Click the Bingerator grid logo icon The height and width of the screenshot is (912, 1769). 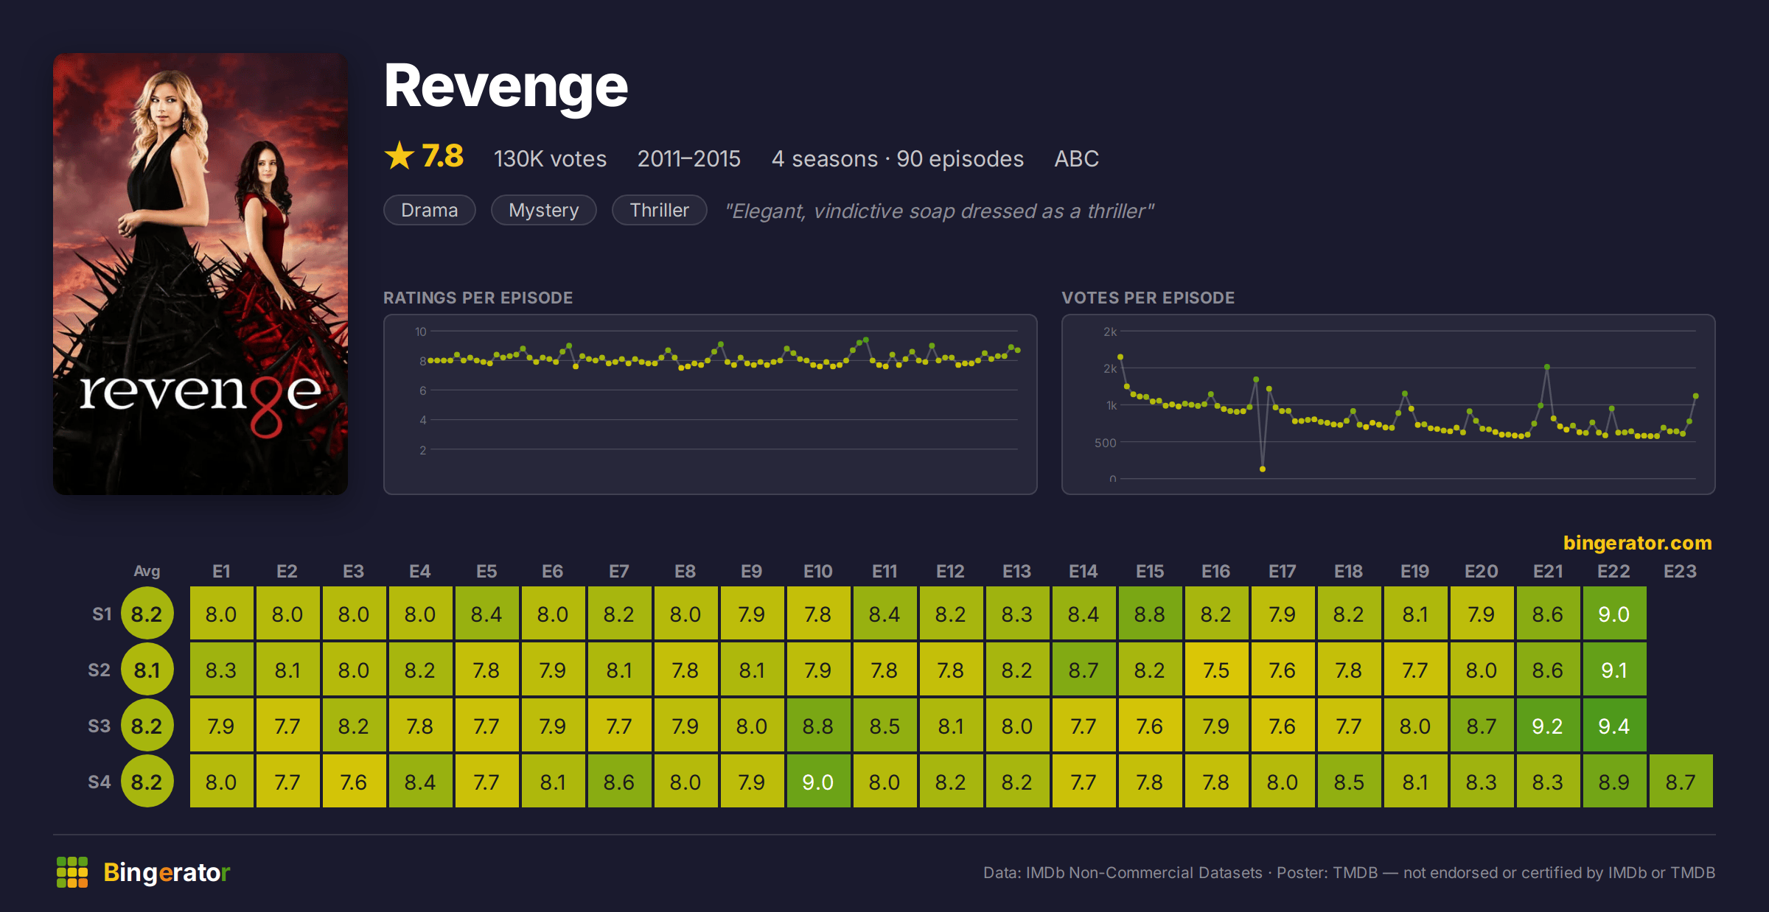tap(72, 872)
